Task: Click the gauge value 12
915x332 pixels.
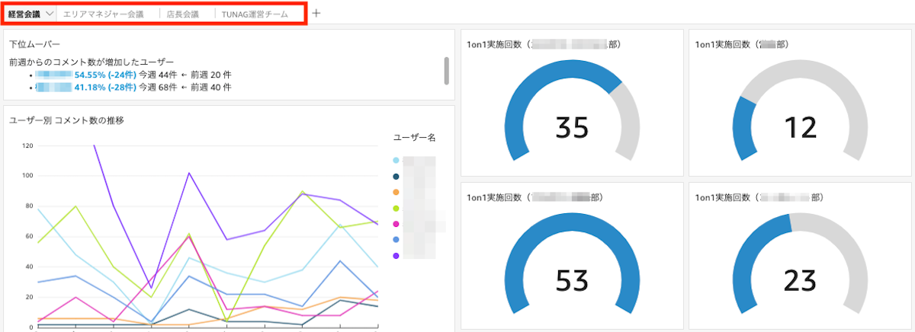Action: (x=800, y=127)
